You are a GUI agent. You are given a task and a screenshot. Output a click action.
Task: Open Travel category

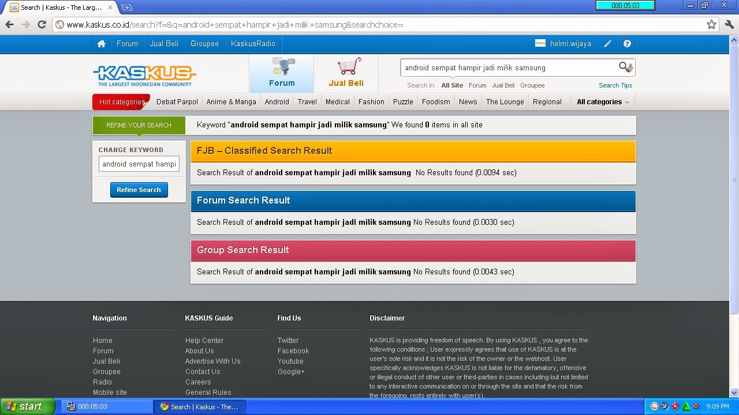tap(307, 102)
